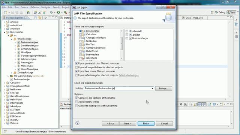Open the Refactor menu
The width and height of the screenshot is (240, 135).
[x=34, y=7]
